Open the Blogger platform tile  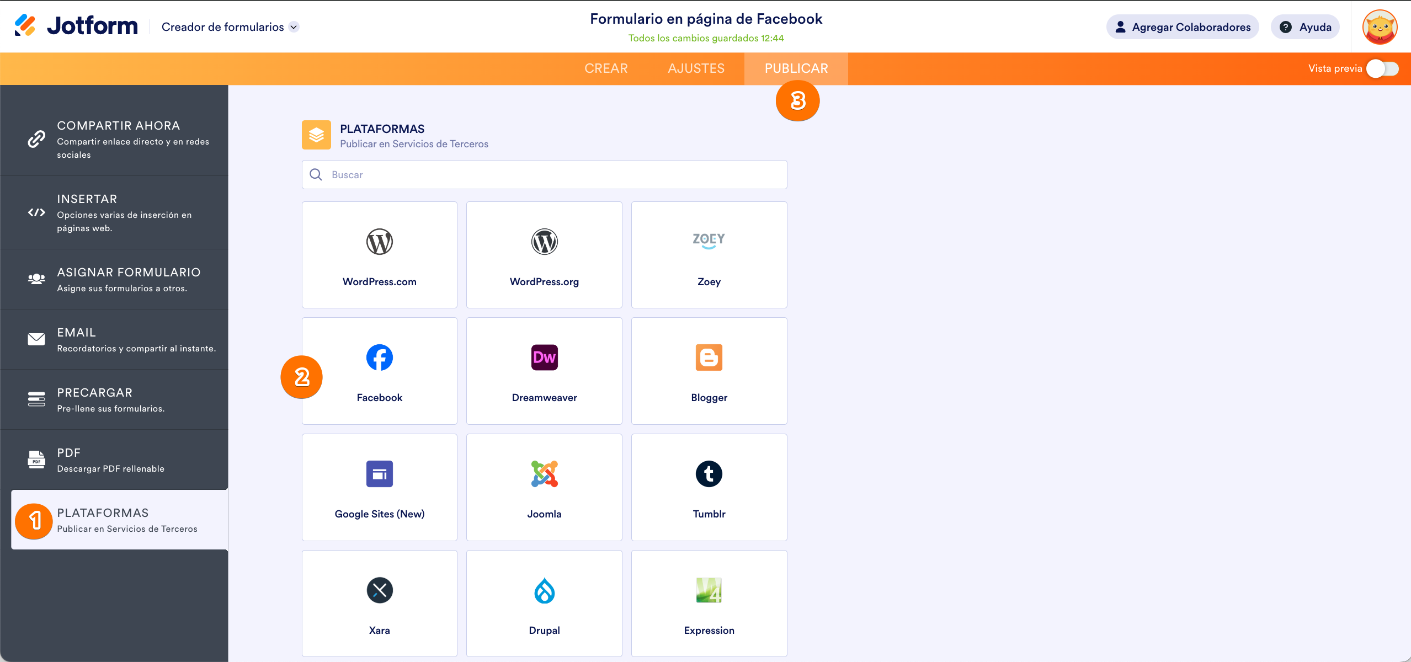point(709,371)
